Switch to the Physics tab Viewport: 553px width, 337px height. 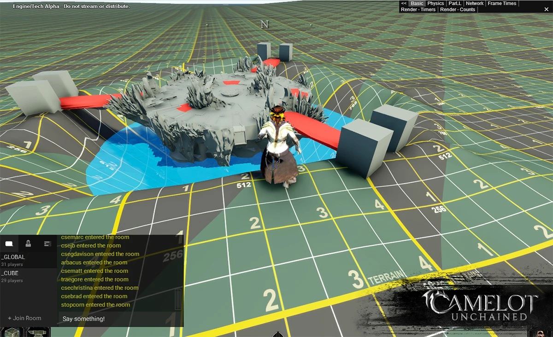(435, 3)
